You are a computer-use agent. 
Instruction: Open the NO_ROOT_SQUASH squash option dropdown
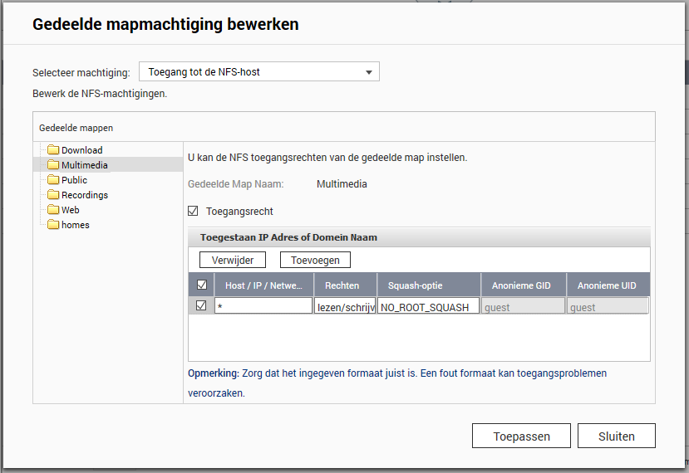[x=428, y=306]
